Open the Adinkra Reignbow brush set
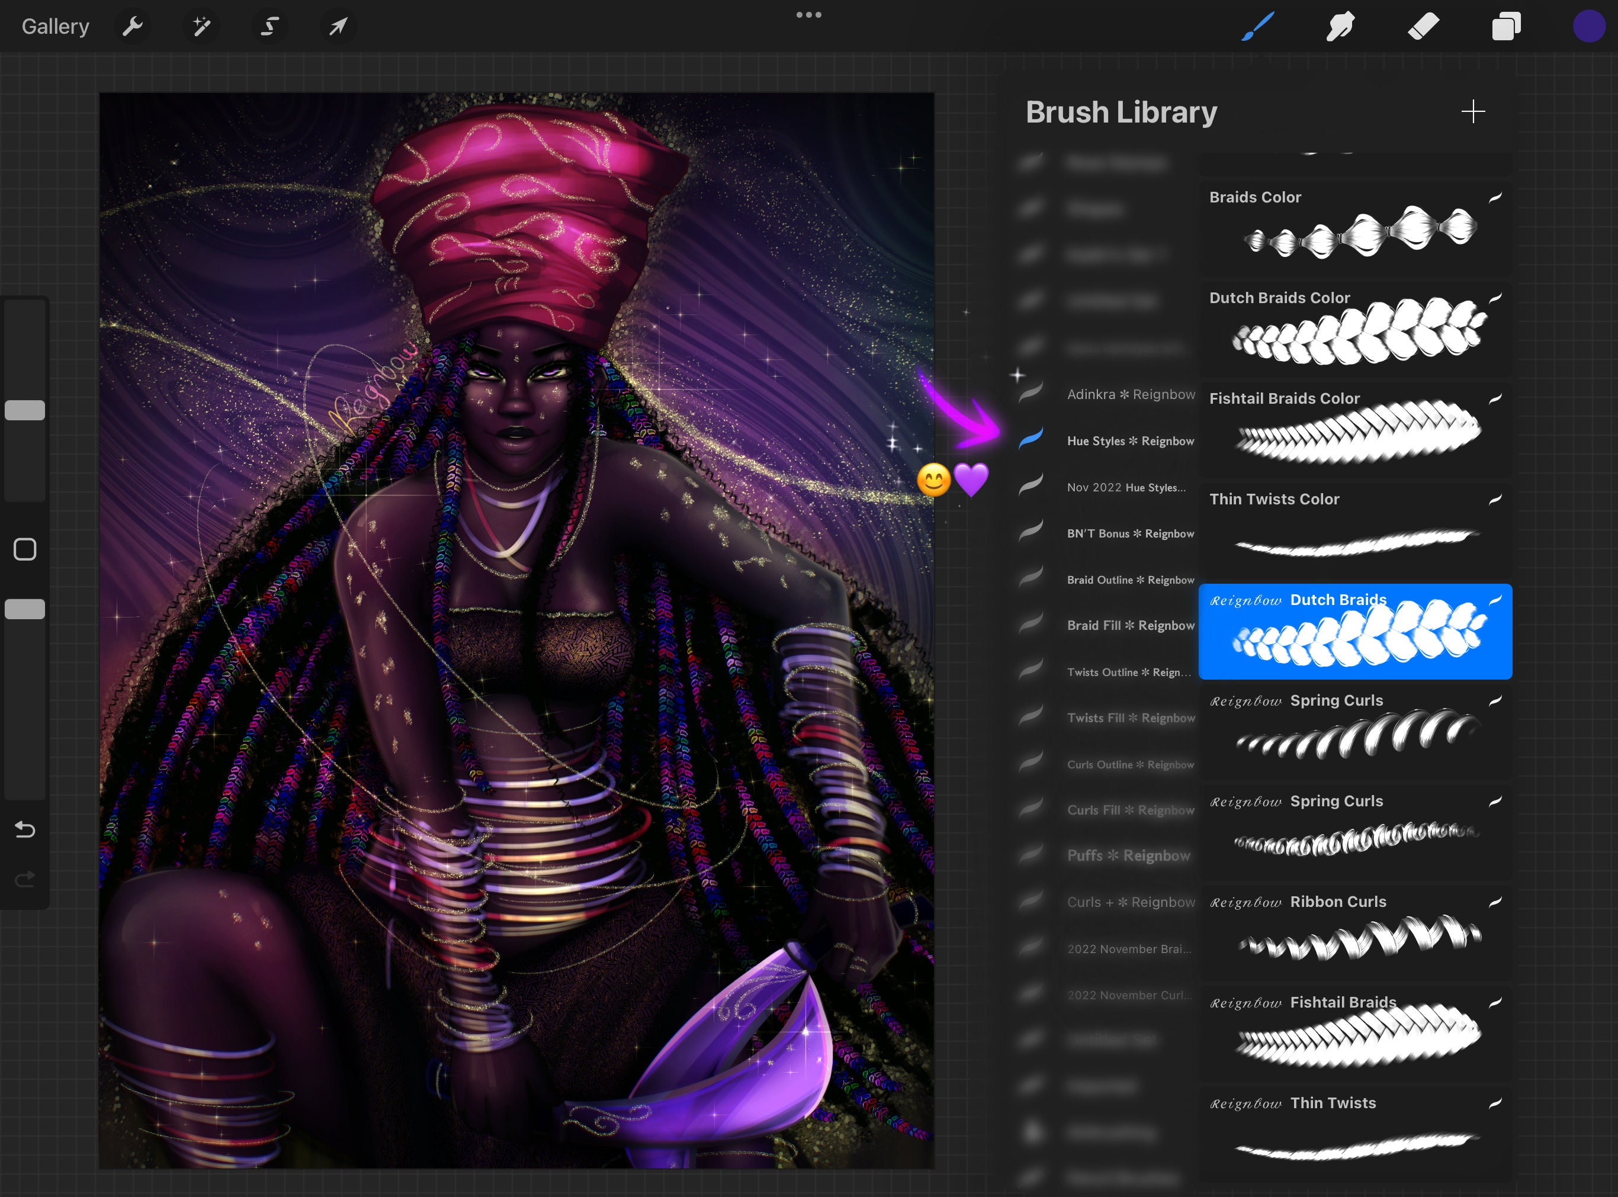Screen dimensions: 1618x1197 coord(1131,394)
